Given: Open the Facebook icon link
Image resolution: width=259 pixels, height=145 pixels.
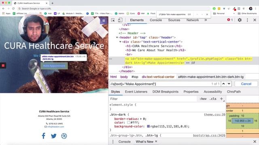Looking at the screenshot, I should coord(43,136).
